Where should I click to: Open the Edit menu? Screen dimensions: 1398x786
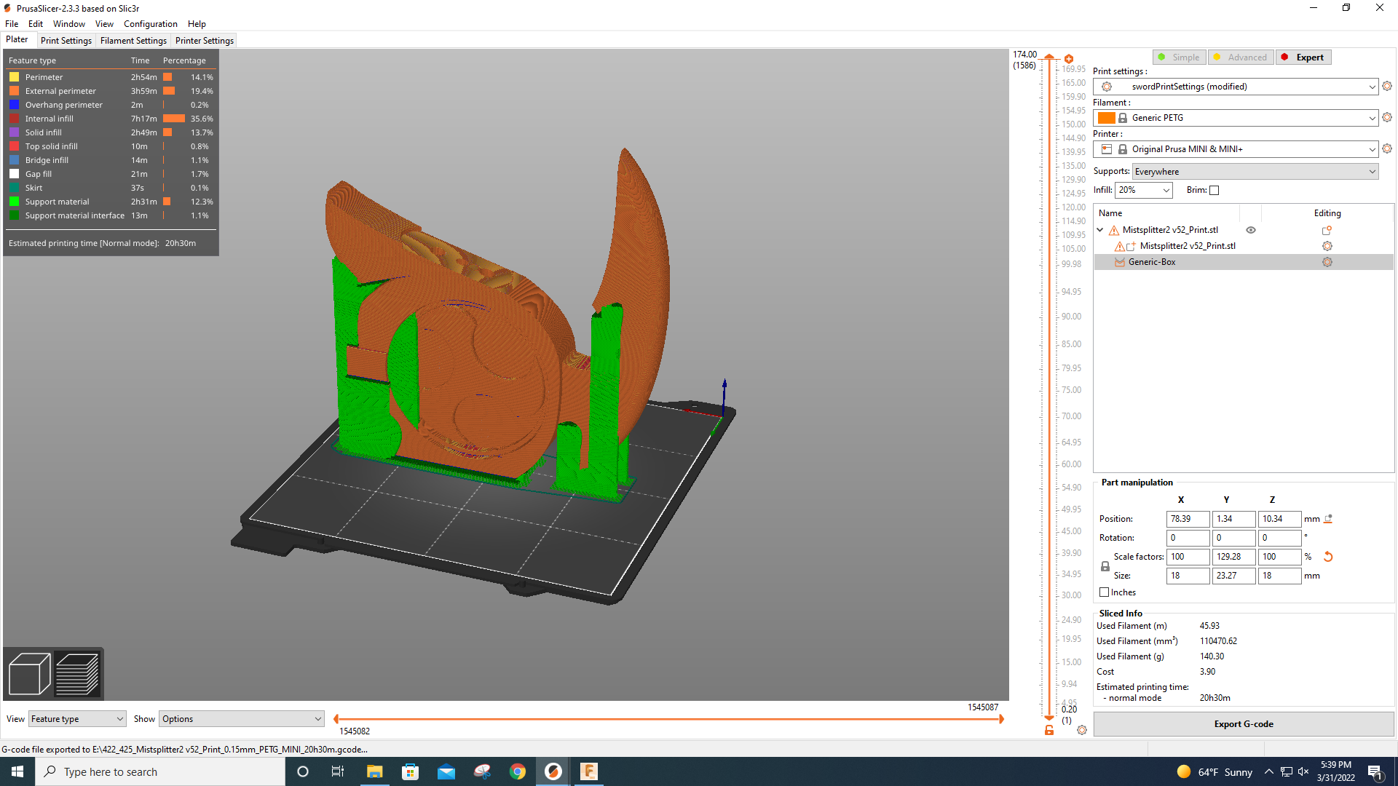click(x=36, y=24)
